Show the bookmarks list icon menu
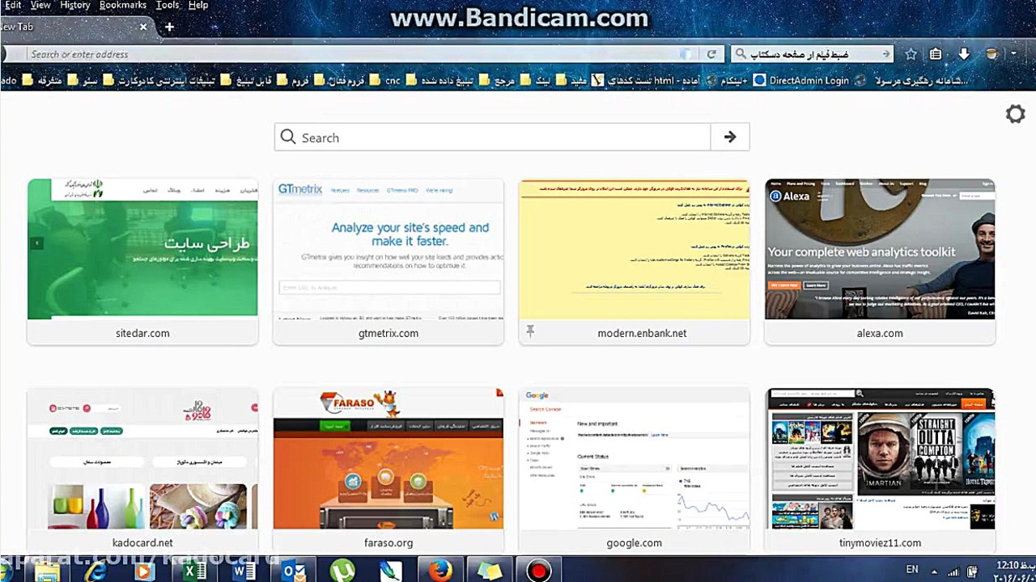 coord(936,54)
